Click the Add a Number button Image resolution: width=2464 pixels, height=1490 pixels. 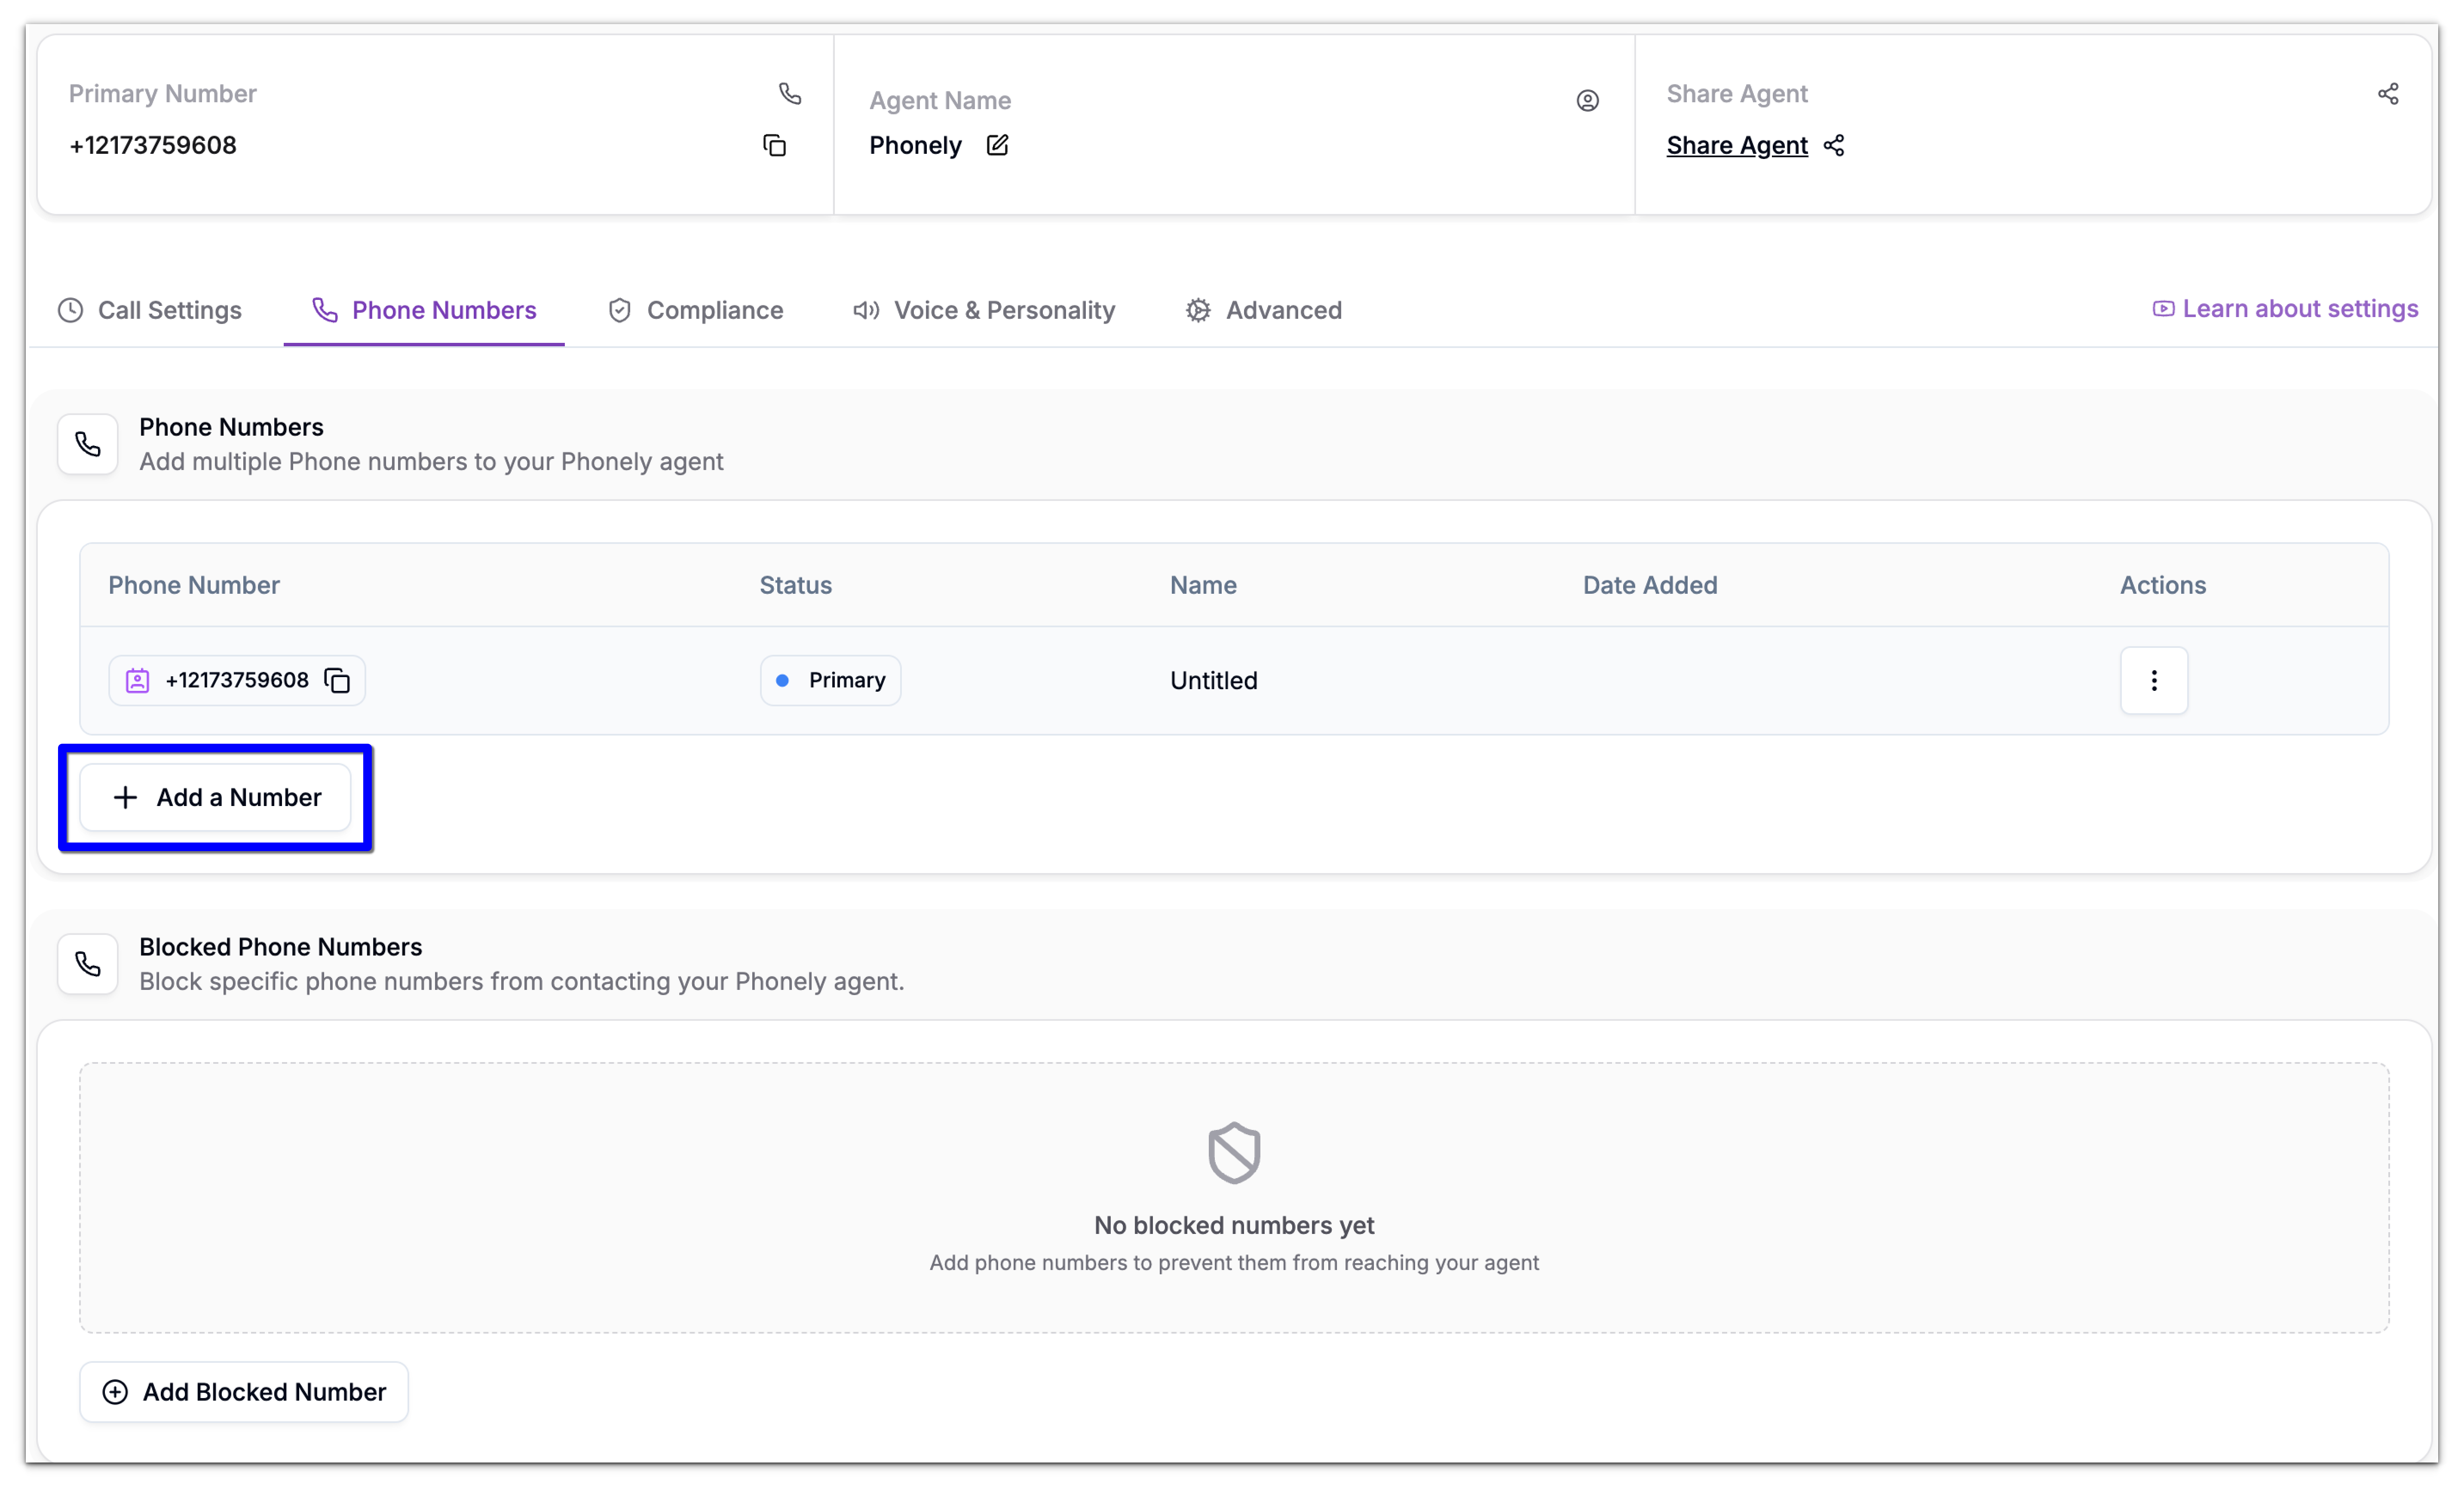(x=216, y=797)
